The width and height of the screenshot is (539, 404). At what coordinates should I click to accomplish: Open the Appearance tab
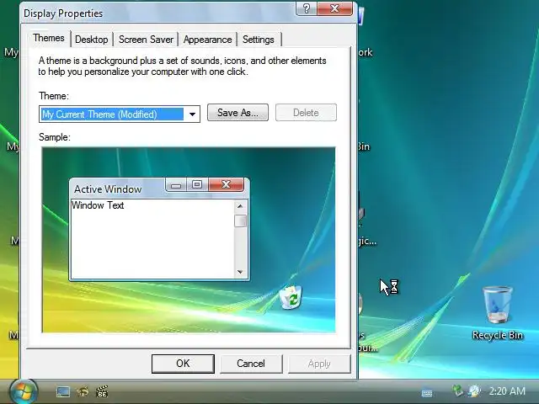click(x=207, y=40)
